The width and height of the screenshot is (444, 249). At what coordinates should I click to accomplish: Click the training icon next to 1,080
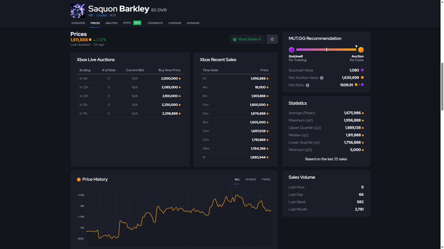[x=362, y=70]
